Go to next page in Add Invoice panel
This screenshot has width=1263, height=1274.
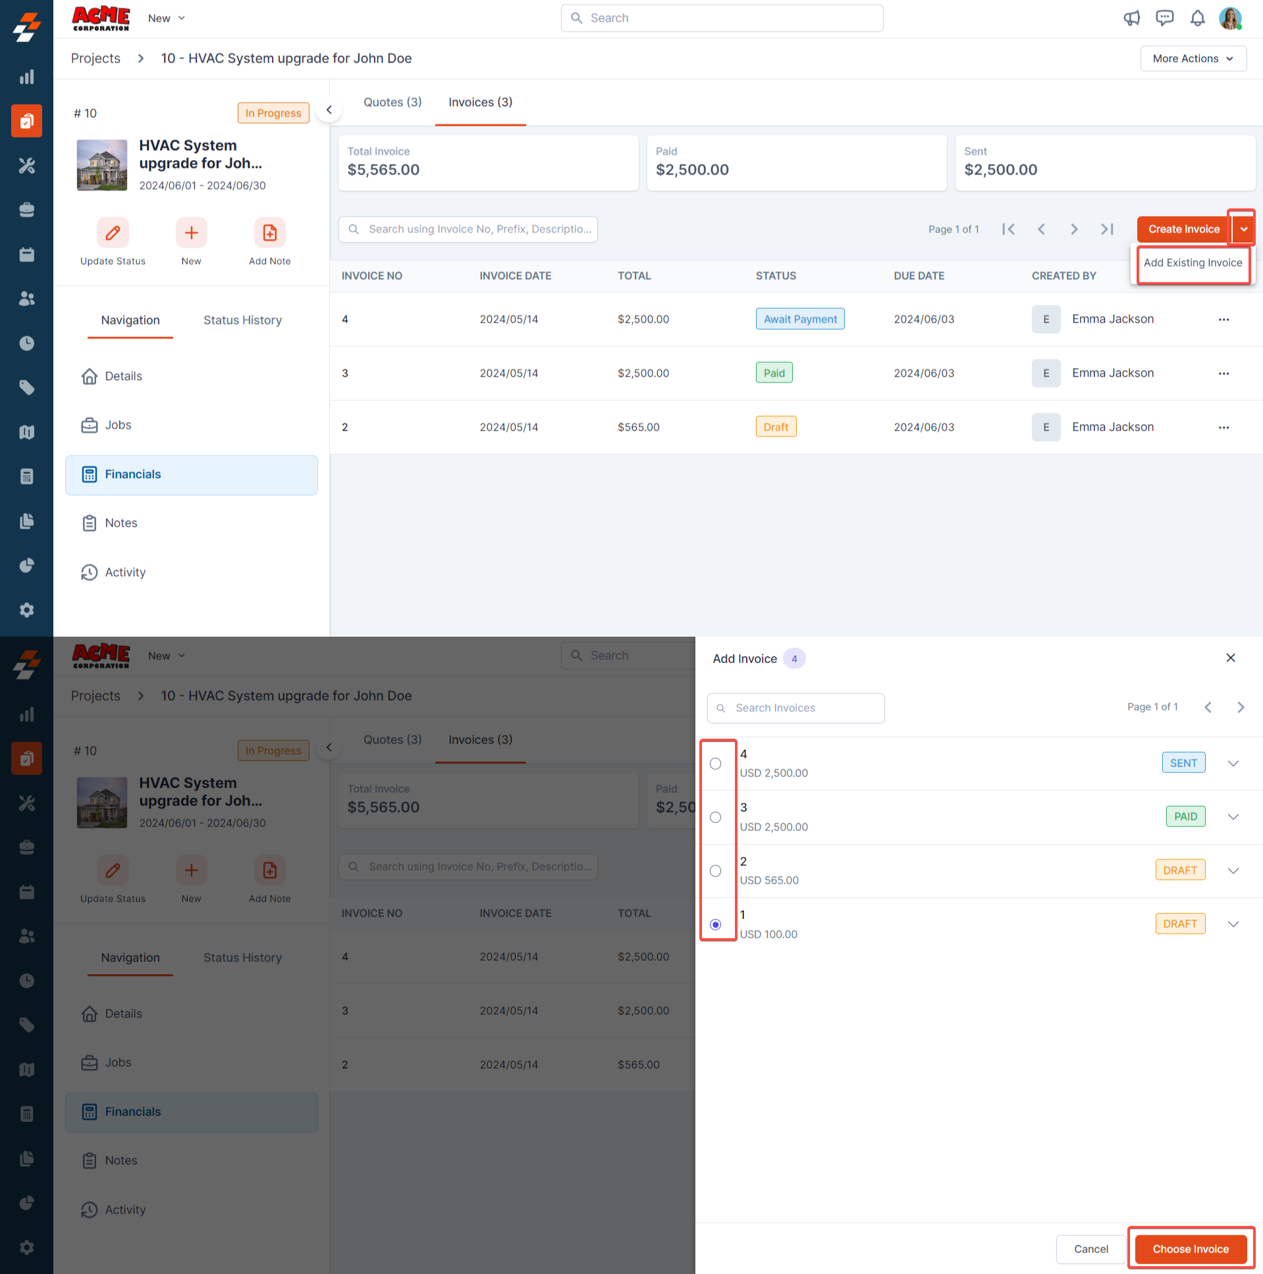point(1241,708)
